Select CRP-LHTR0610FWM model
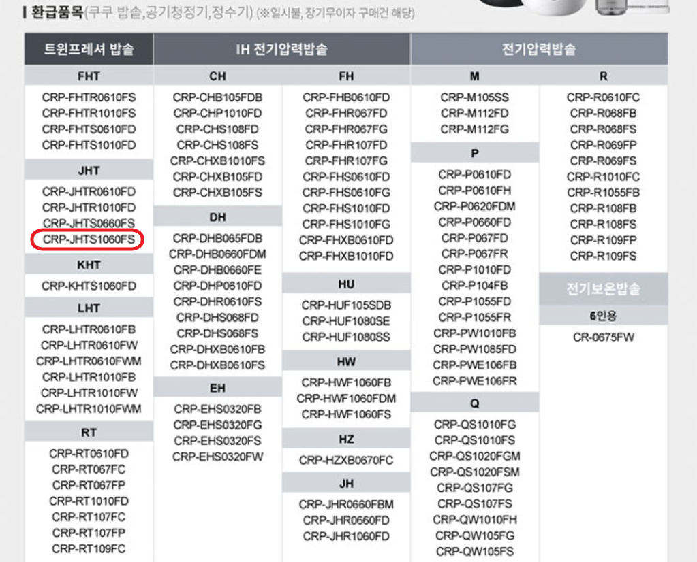 (89, 361)
